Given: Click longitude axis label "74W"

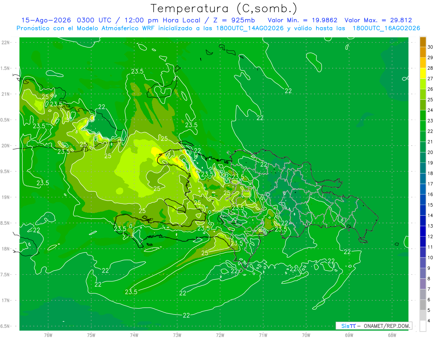Looking at the screenshot, I should [134, 335].
